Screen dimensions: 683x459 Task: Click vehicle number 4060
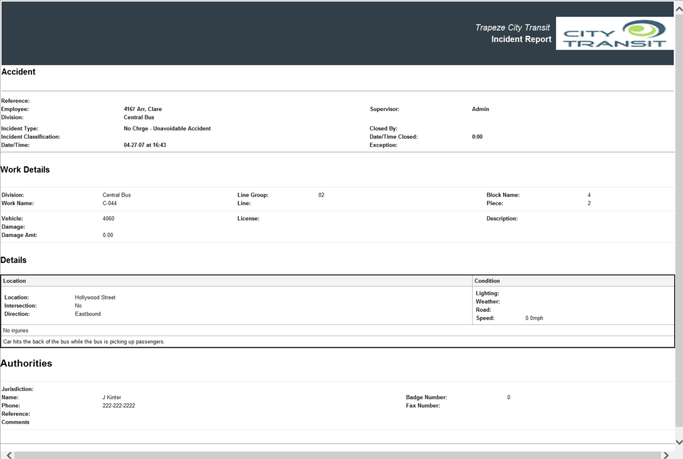click(x=108, y=218)
